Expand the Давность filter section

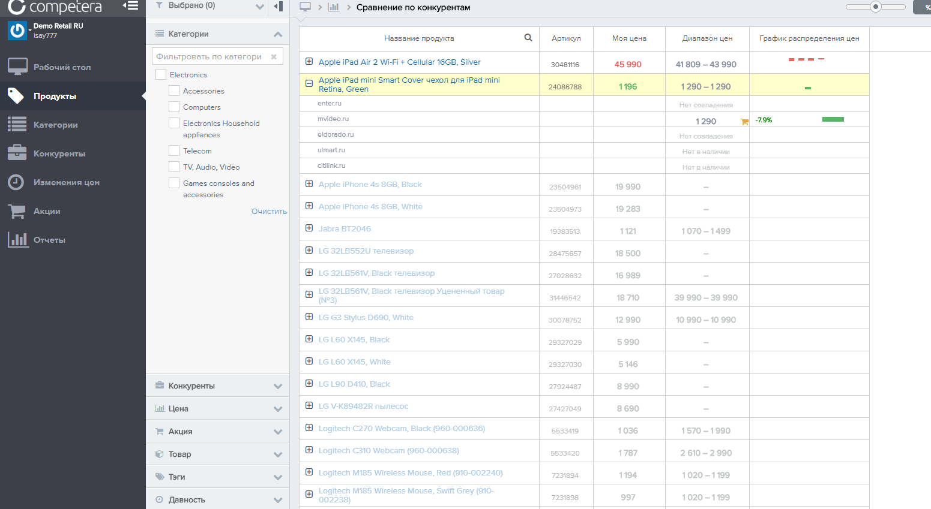click(x=218, y=499)
